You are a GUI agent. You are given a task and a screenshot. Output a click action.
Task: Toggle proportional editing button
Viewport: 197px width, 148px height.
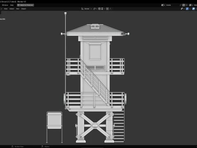108,9
